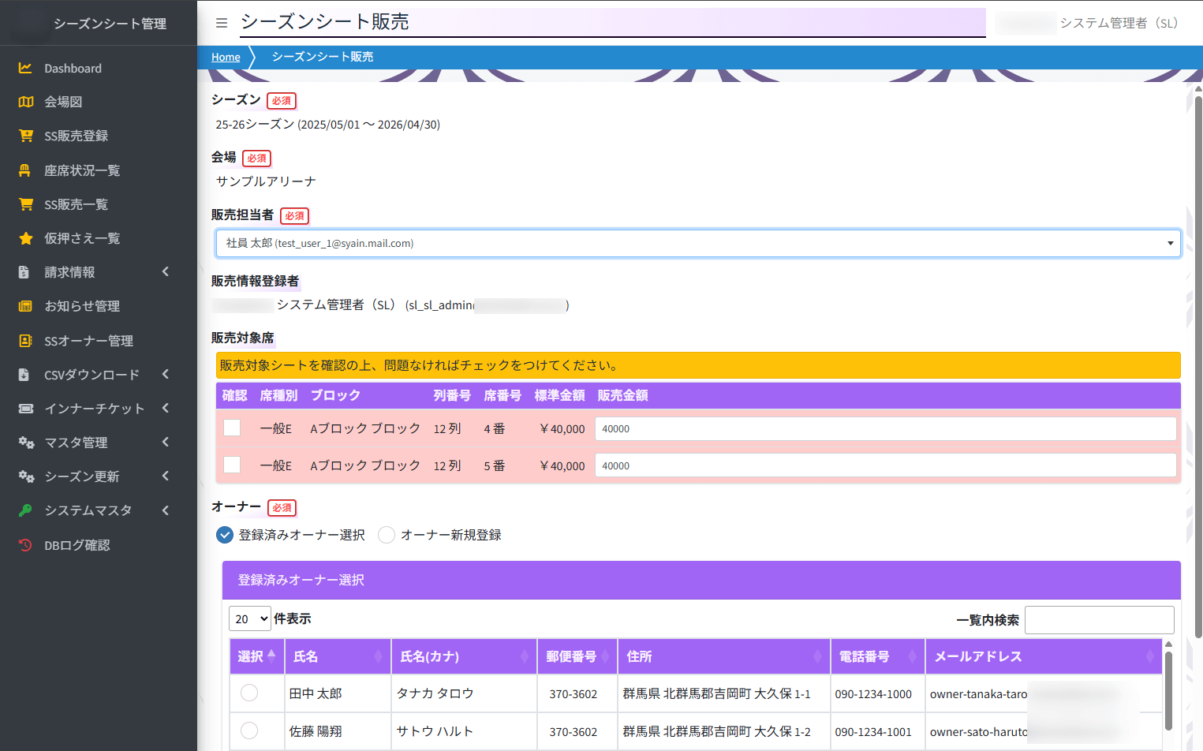Select the オーナー新規登録 radio option
1203x751 pixels.
coord(387,535)
